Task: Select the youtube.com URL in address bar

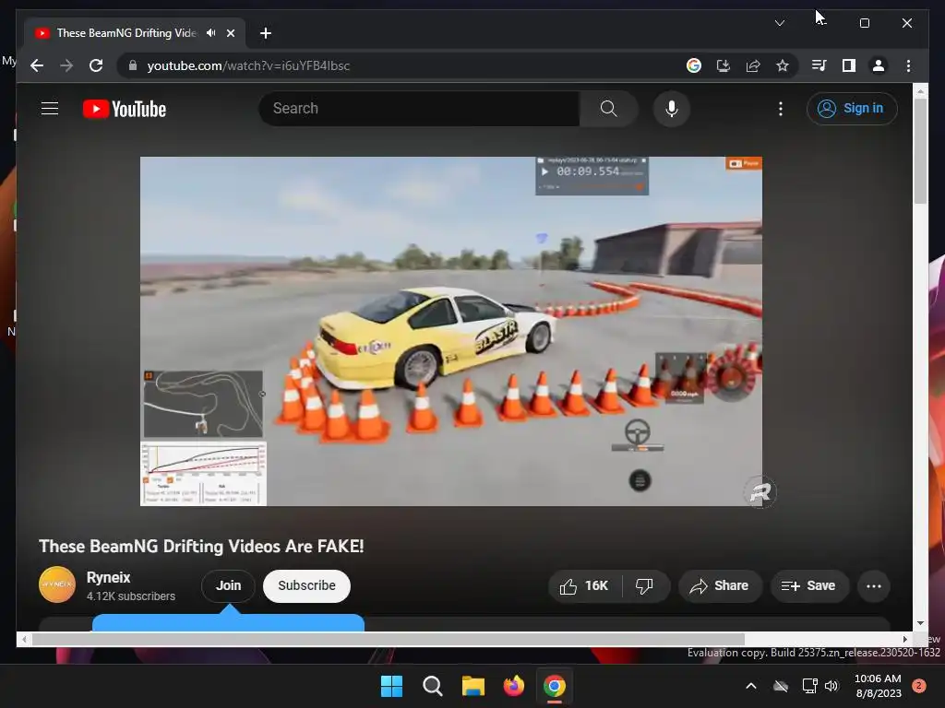Action: (248, 65)
